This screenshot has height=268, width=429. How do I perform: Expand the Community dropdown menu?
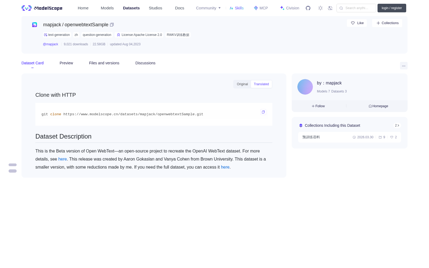point(208,8)
